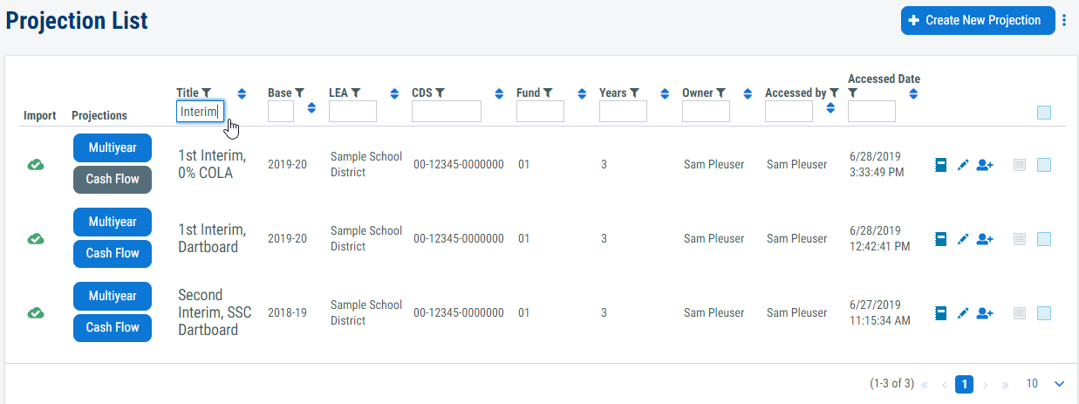
Task: Click the filter funnel next to Owner
Action: [722, 92]
